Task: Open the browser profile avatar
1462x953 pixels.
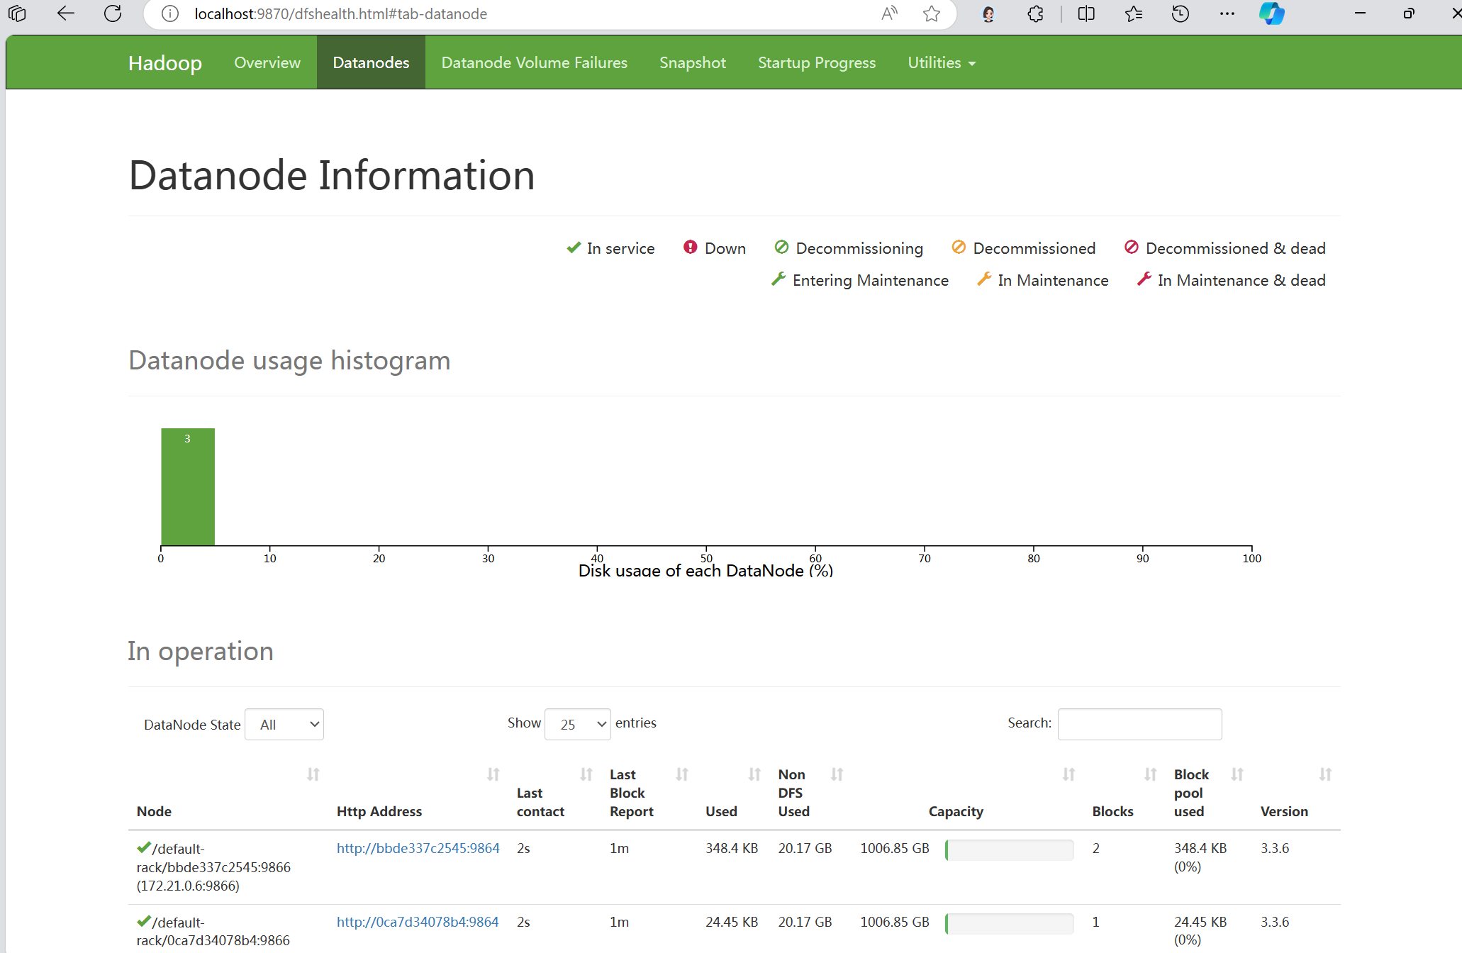Action: tap(988, 13)
